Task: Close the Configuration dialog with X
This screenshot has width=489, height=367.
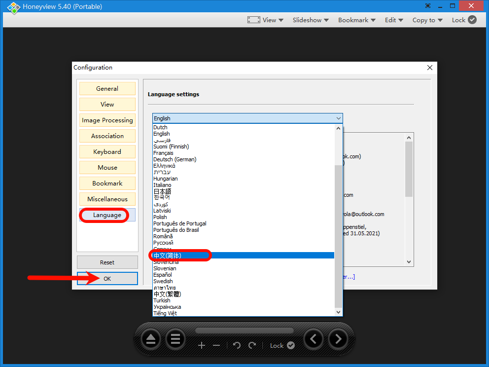Action: click(x=430, y=68)
